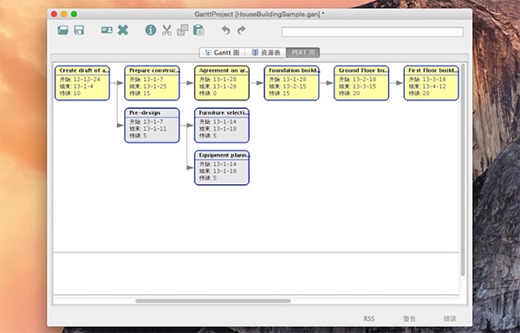Select the PERT chart tab

coord(302,53)
